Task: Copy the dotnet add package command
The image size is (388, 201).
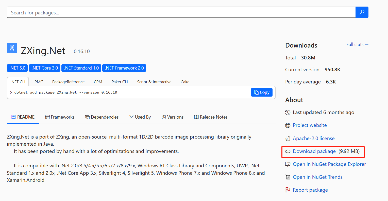Action: 262,92
